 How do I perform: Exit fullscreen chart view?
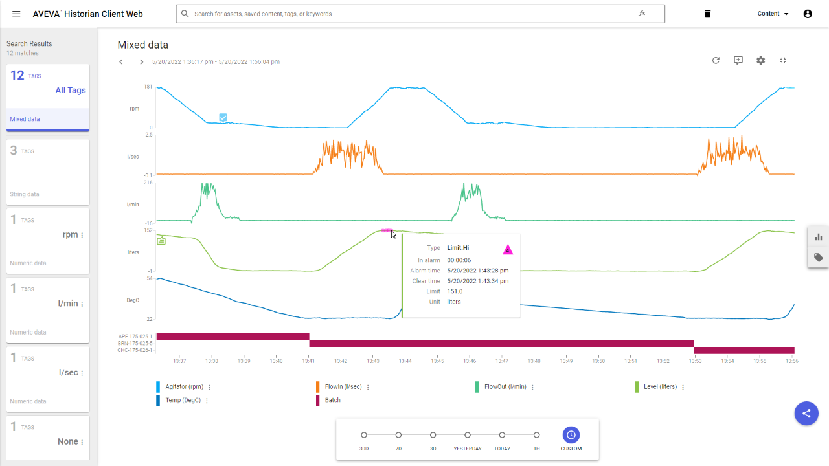point(783,60)
